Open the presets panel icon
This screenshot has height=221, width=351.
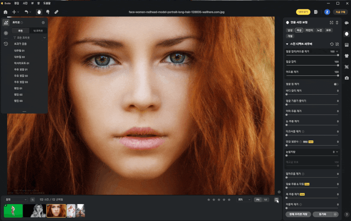click(6, 23)
